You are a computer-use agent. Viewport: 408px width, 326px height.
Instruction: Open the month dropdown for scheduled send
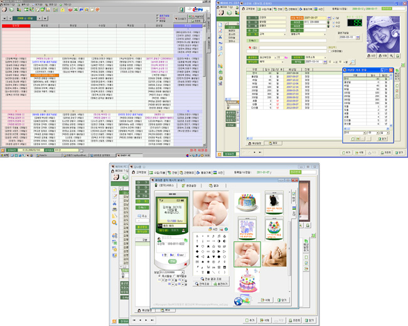pyautogui.click(x=173, y=280)
